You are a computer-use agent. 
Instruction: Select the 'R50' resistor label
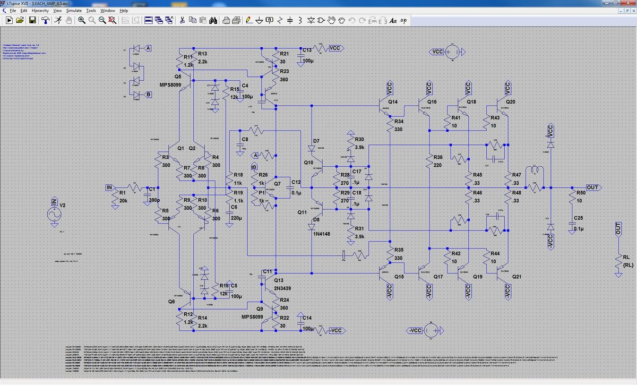coord(581,192)
